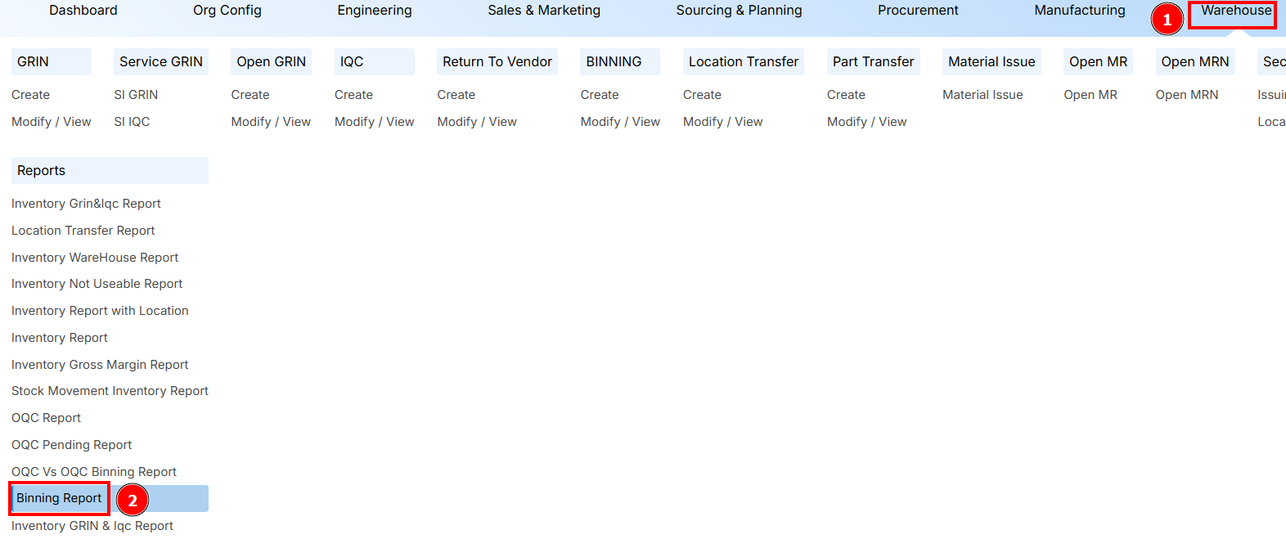Open the Stock Movement Inventory Report
Image resolution: width=1286 pixels, height=539 pixels.
[110, 391]
